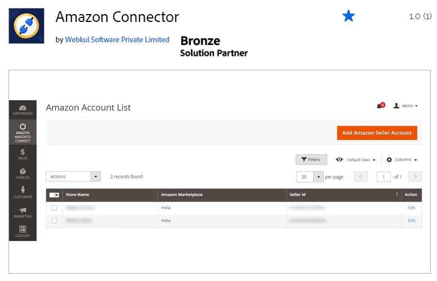Screen dimensions: 437x281
Task: Expand the Columns dropdown
Action: [x=402, y=160]
